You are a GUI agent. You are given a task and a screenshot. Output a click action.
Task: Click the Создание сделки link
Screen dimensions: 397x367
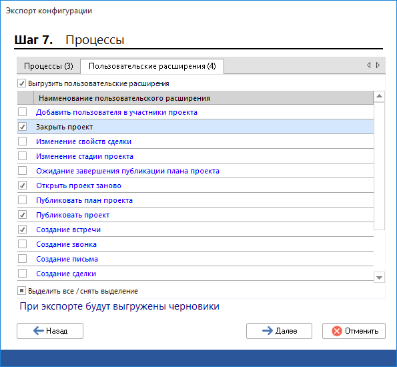coord(66,274)
